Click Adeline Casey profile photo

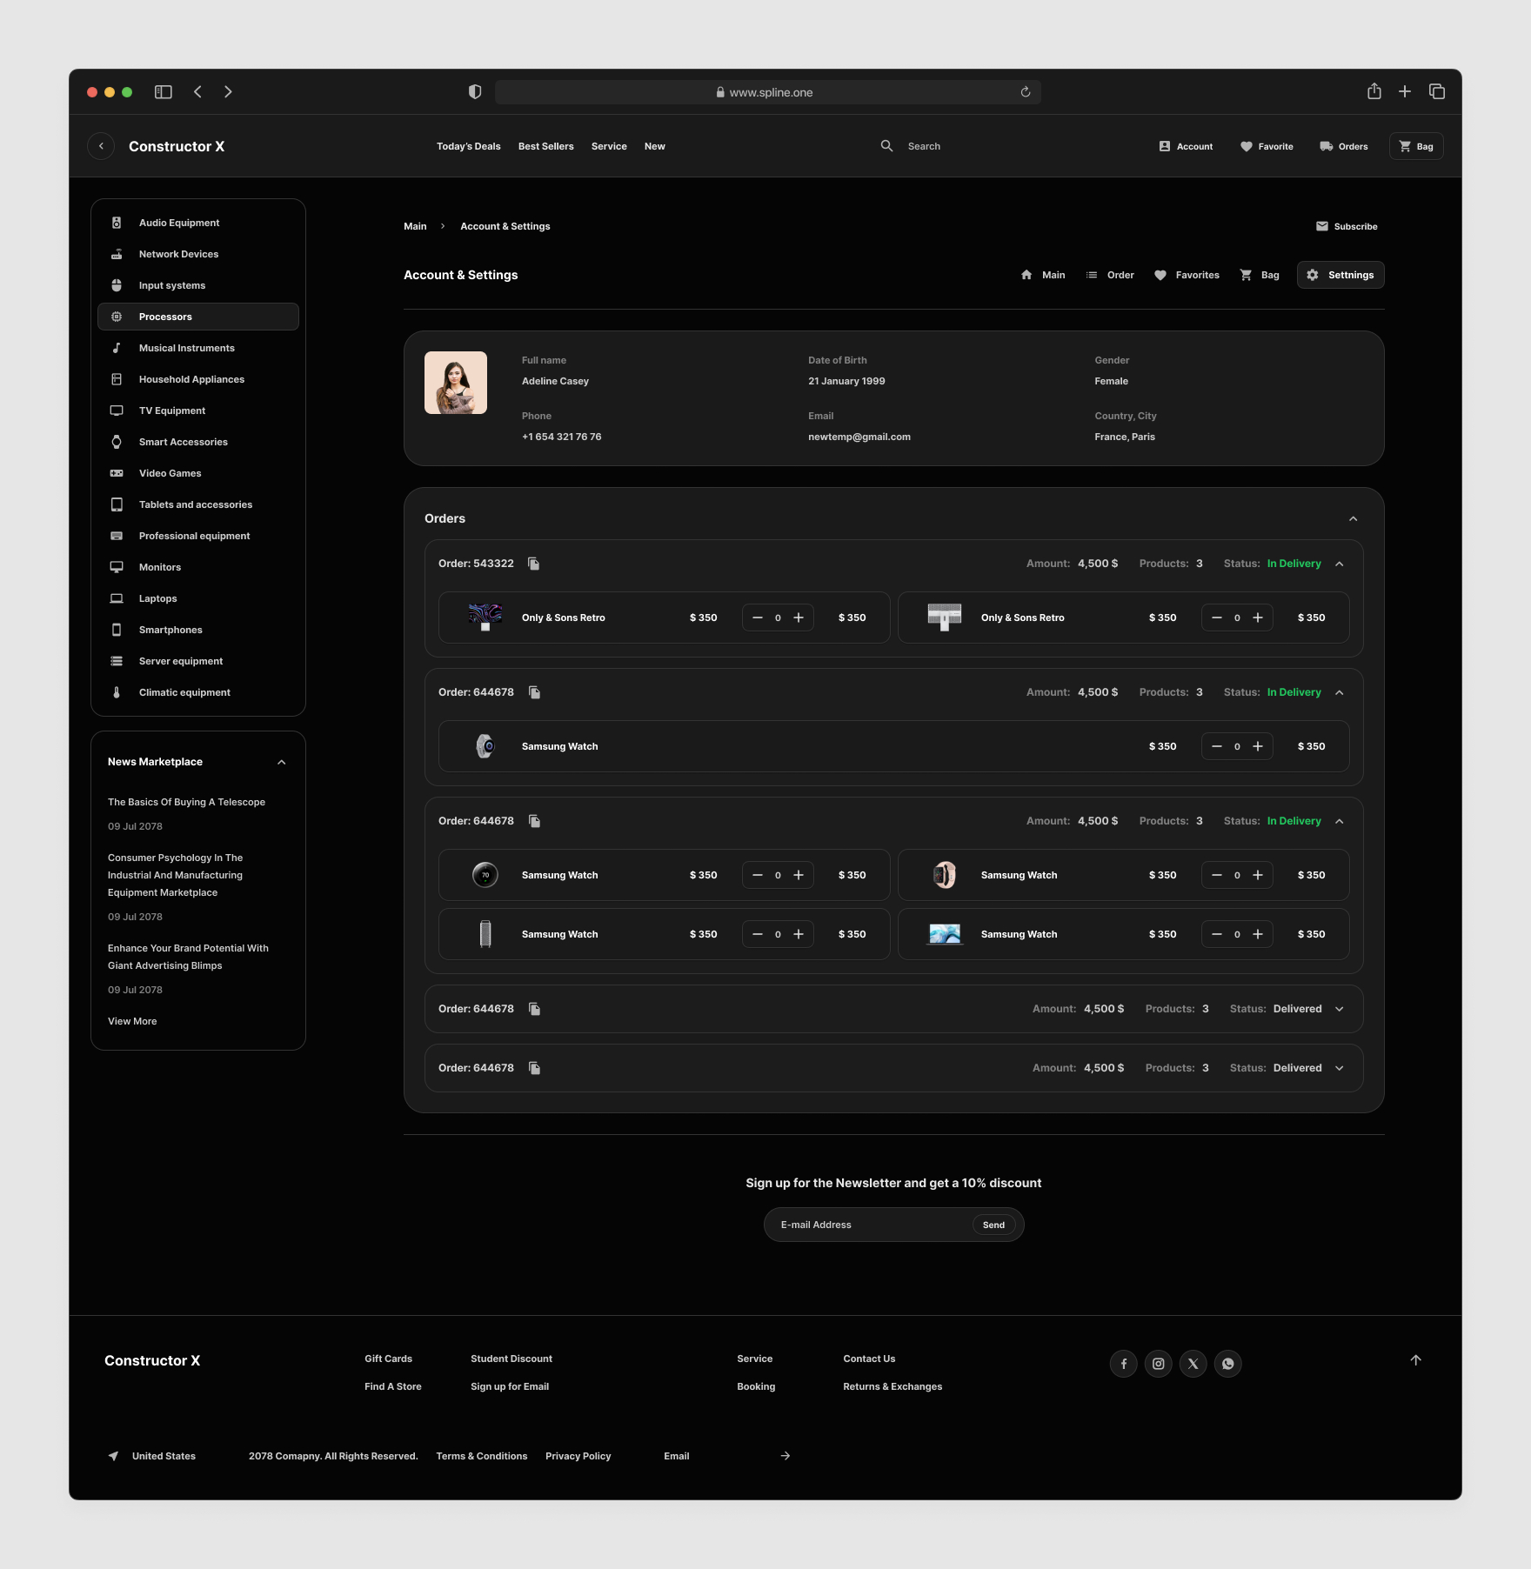point(456,383)
